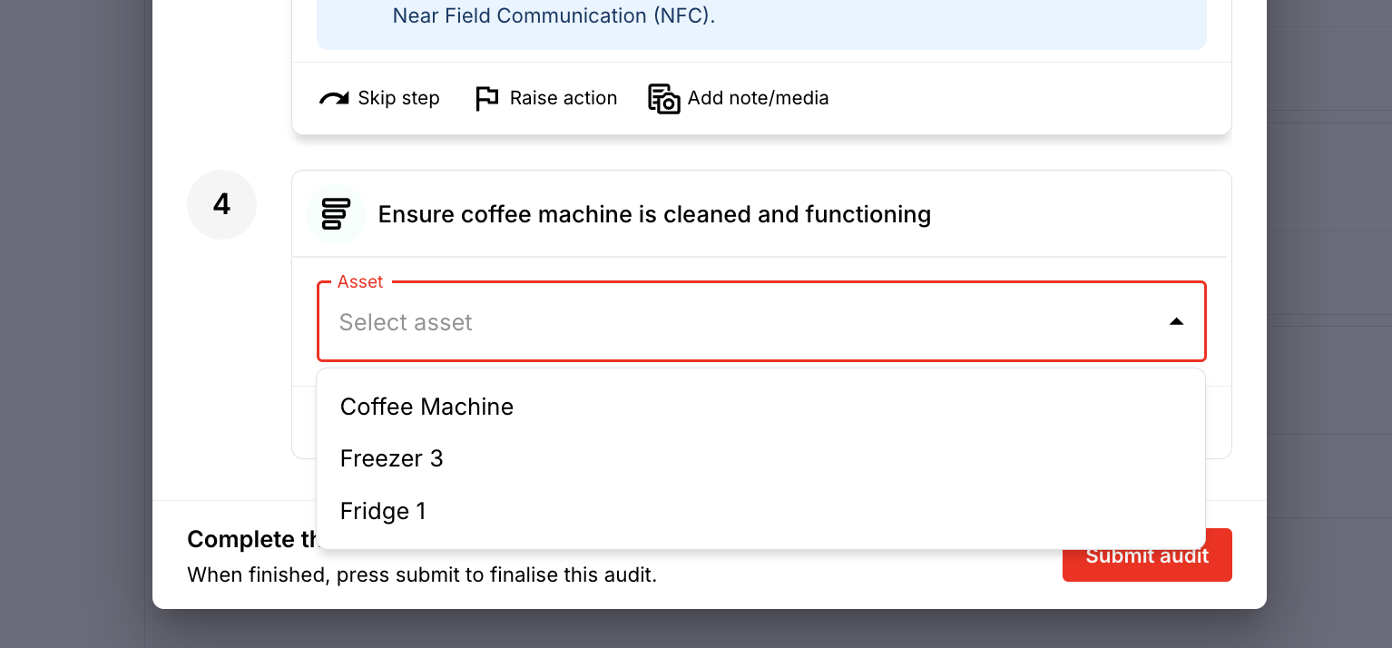Click the Near Field Communication info box
The image size is (1392, 648).
pyautogui.click(x=760, y=23)
